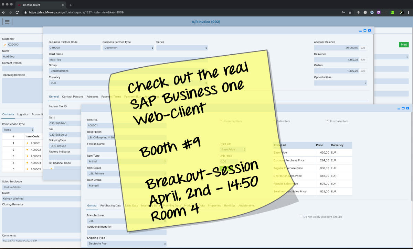This screenshot has width=413, height=249.
Task: Open a new browser tab
Action: coord(71,5)
